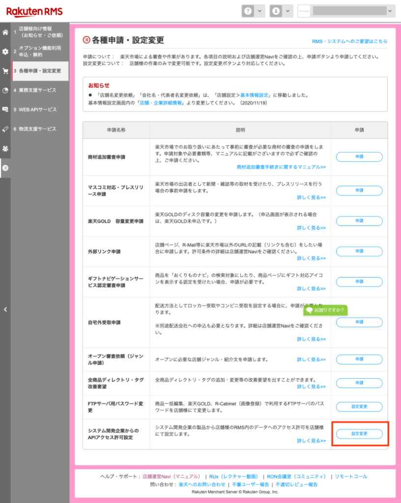This screenshot has height=503, width=401.
Task: Collapse the sidebar with left chevron
Action: pos(5,309)
